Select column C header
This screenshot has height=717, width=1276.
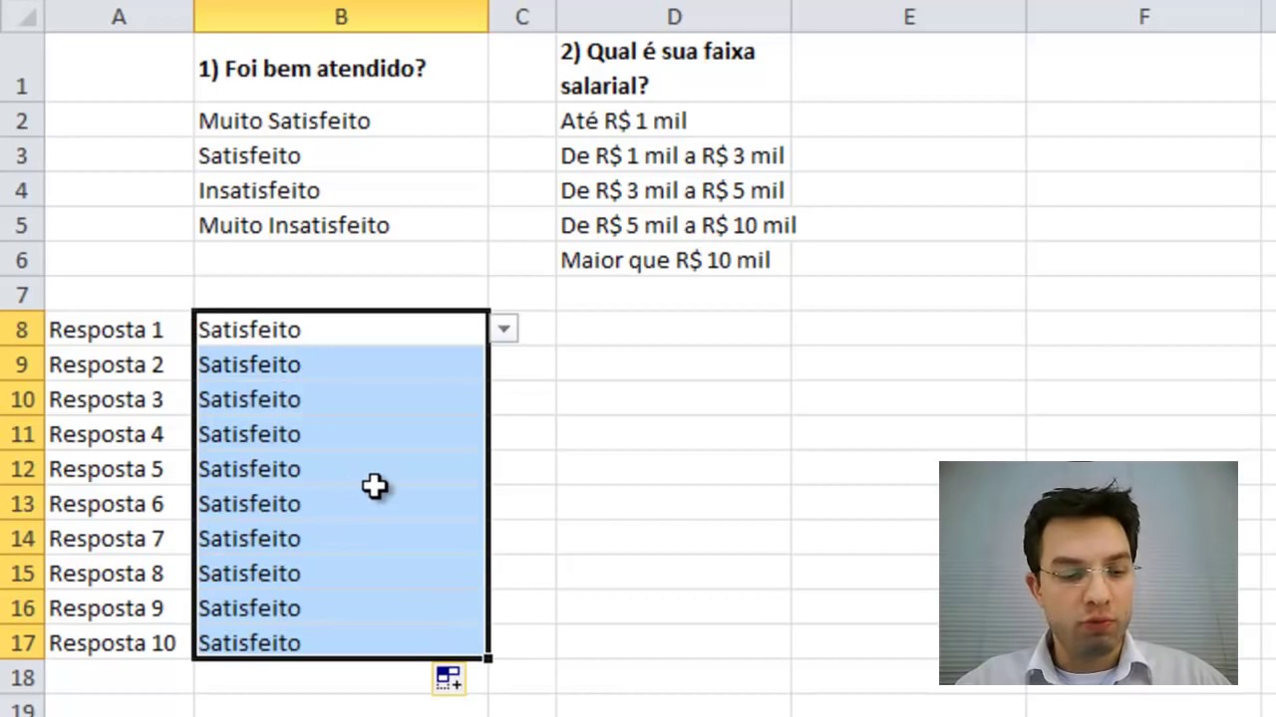coord(521,16)
